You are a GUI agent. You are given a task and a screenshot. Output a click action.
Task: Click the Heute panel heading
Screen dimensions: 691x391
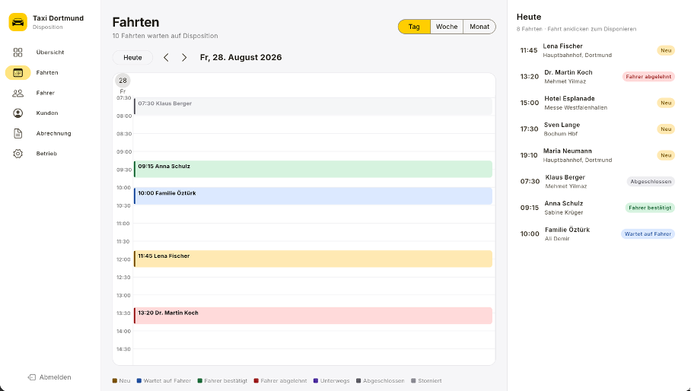529,17
